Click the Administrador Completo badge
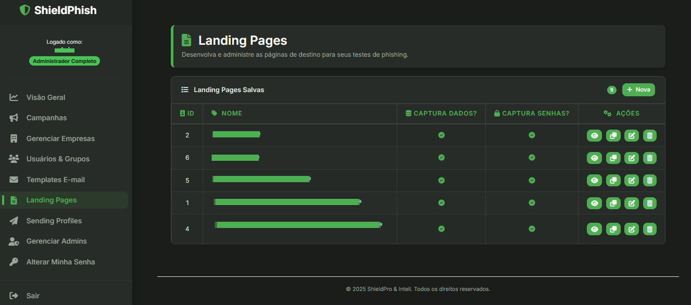This screenshot has height=305, width=691. (x=64, y=61)
